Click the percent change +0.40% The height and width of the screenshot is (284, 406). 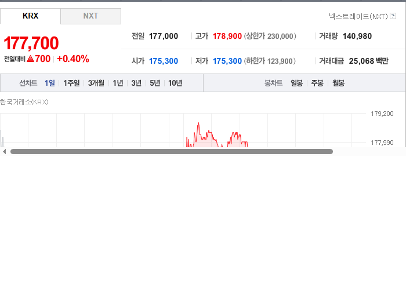pyautogui.click(x=72, y=59)
